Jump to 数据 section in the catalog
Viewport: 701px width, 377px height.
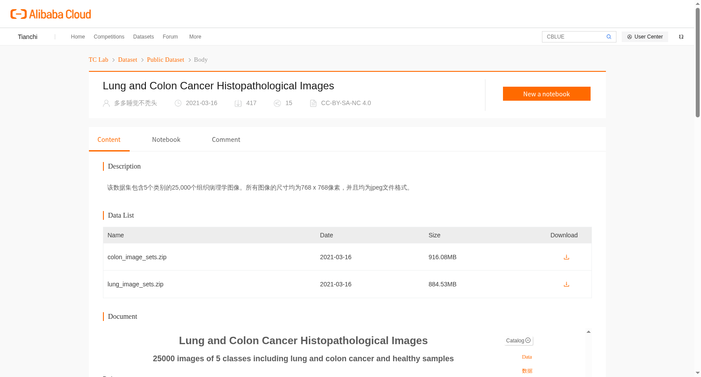click(527, 371)
